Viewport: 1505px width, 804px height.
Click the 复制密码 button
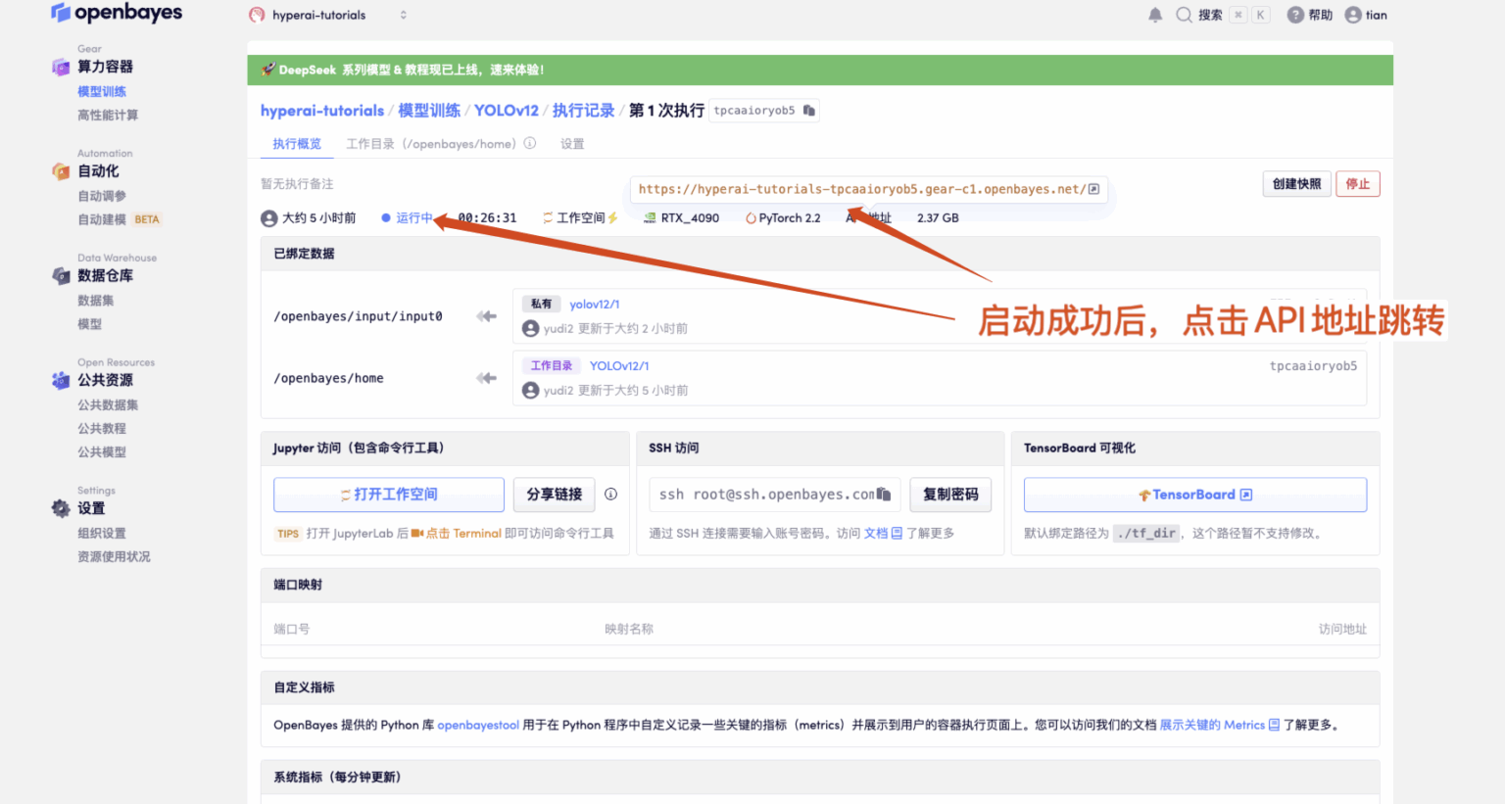pyautogui.click(x=950, y=495)
